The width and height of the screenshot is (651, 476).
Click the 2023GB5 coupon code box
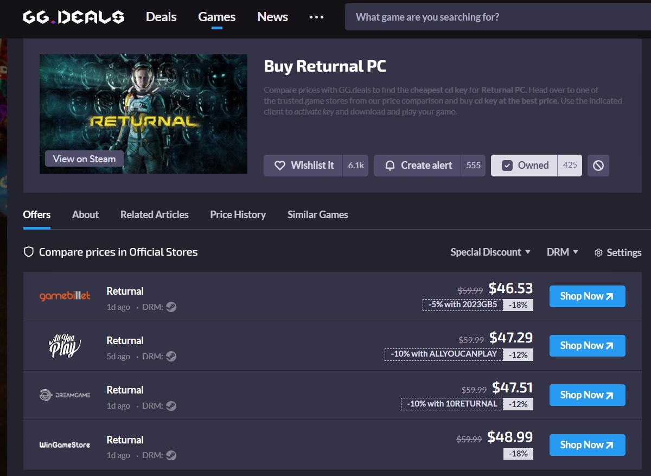click(x=462, y=304)
